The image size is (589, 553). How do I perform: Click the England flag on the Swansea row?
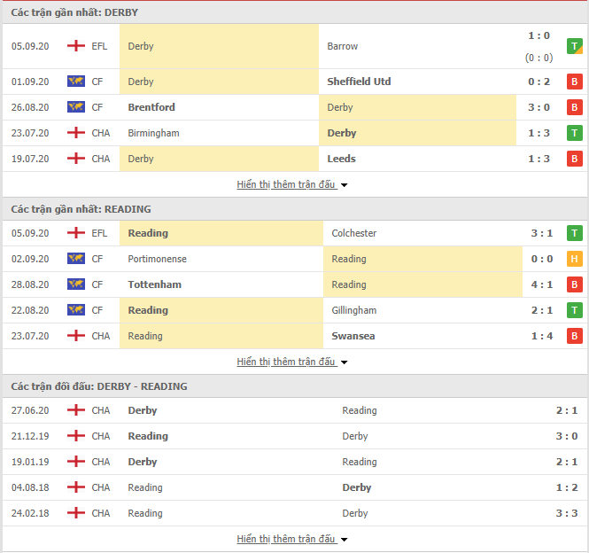tap(76, 335)
